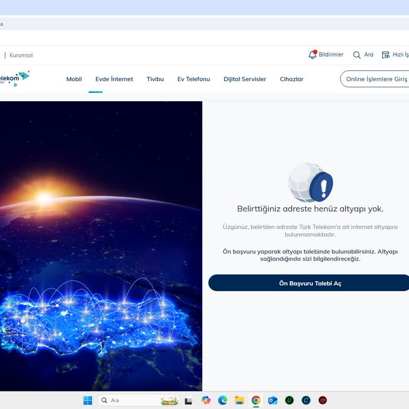This screenshot has width=409, height=409.
Task: Launch Copilot from the taskbar
Action: click(x=206, y=400)
